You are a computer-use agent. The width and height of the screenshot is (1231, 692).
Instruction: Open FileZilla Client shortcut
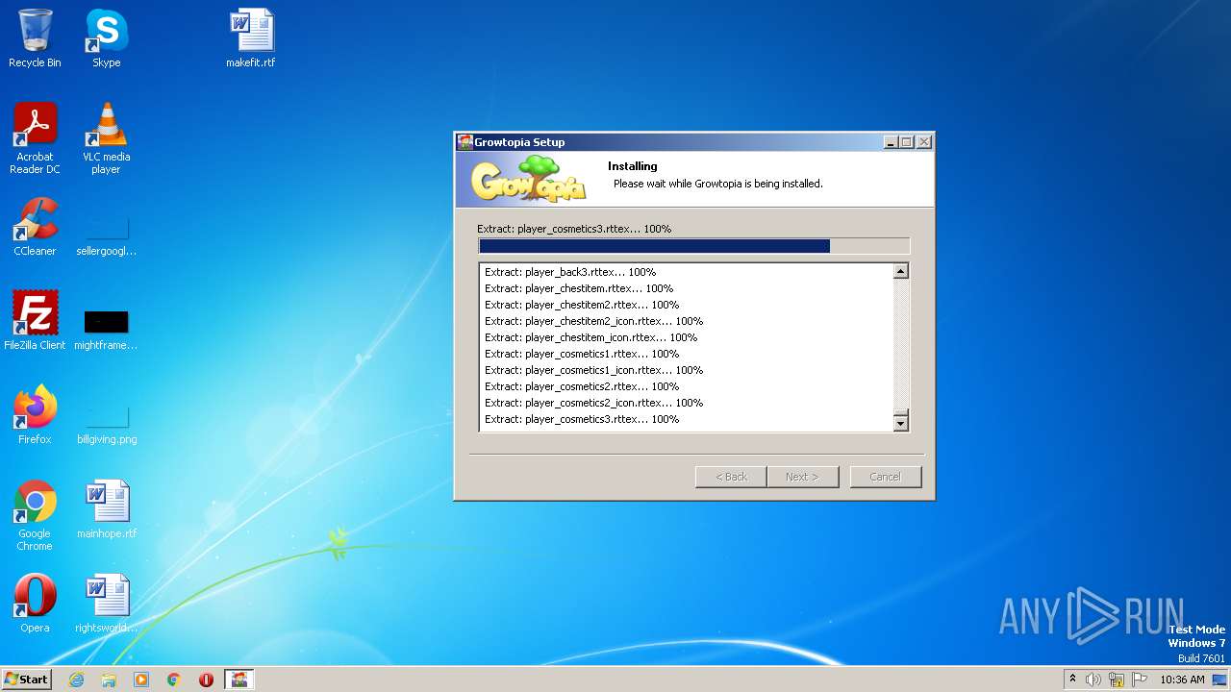pyautogui.click(x=35, y=321)
